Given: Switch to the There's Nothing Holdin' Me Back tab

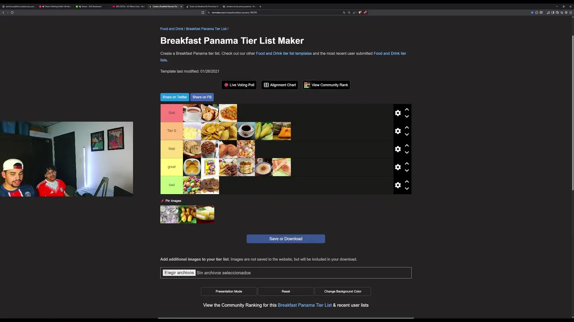Looking at the screenshot, I should tap(56, 7).
